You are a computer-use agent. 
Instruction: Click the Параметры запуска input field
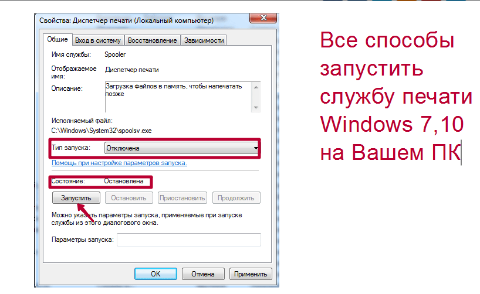tap(189, 240)
